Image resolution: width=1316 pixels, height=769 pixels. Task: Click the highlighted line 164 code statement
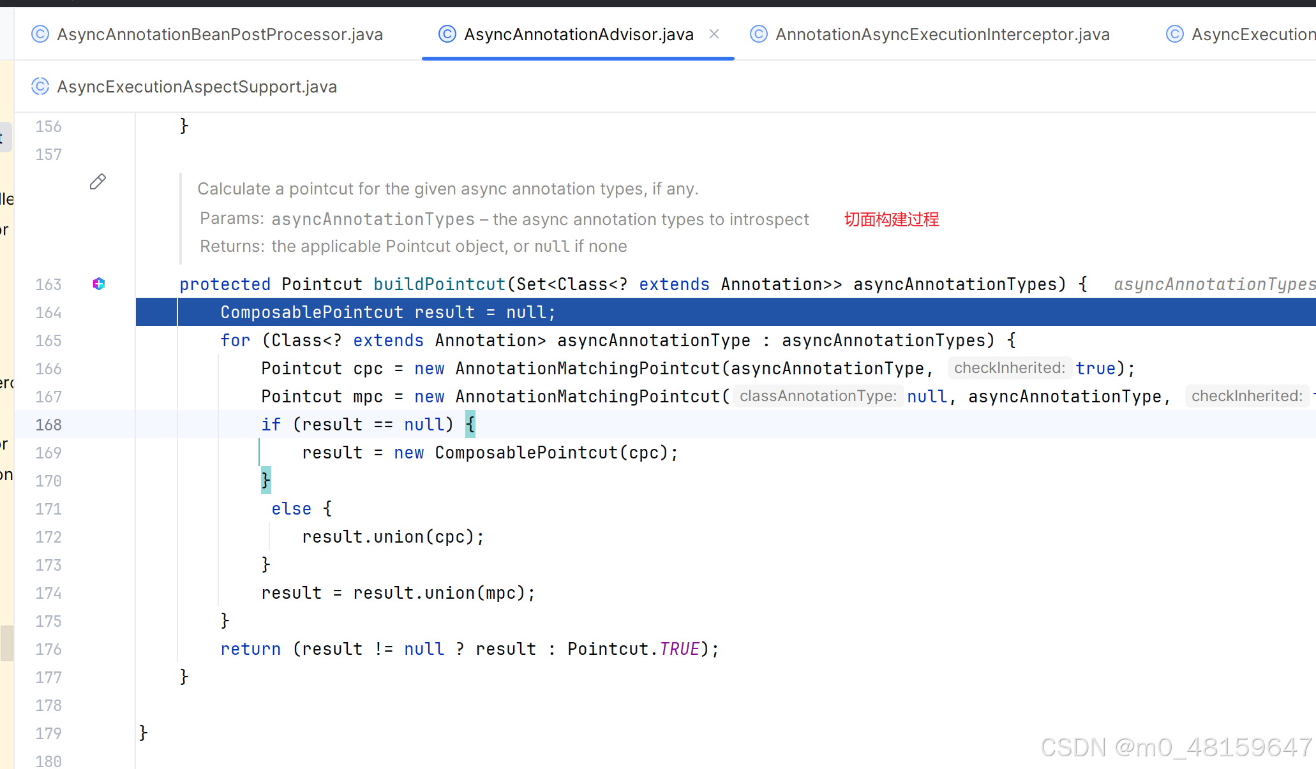click(388, 312)
